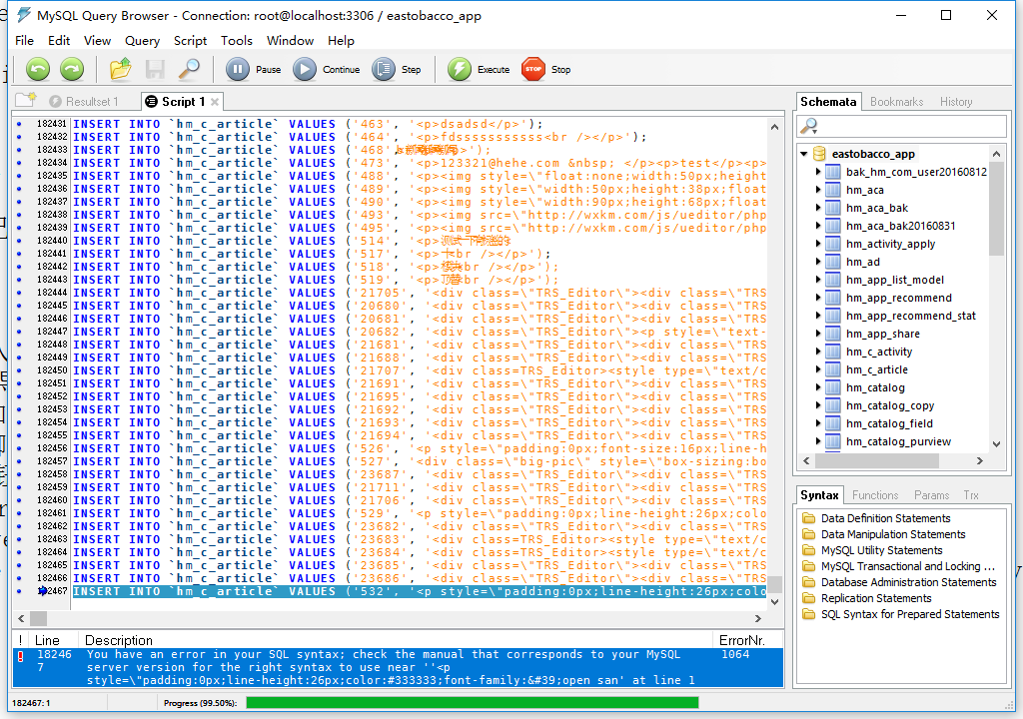This screenshot has height=719, width=1023.
Task: Open the Query menu
Action: (x=142, y=40)
